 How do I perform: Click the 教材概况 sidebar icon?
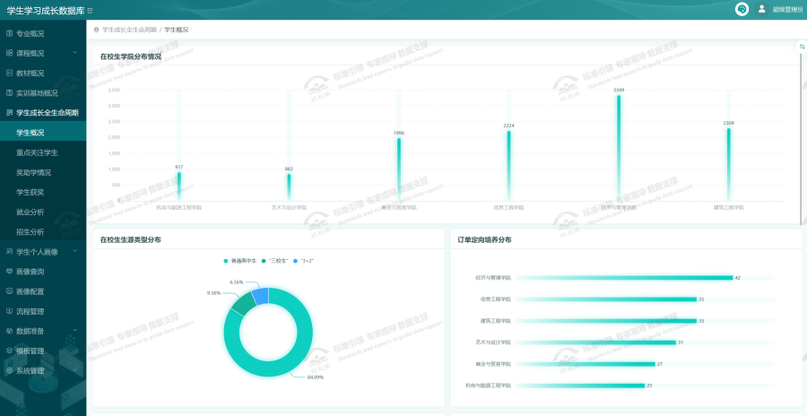[10, 73]
